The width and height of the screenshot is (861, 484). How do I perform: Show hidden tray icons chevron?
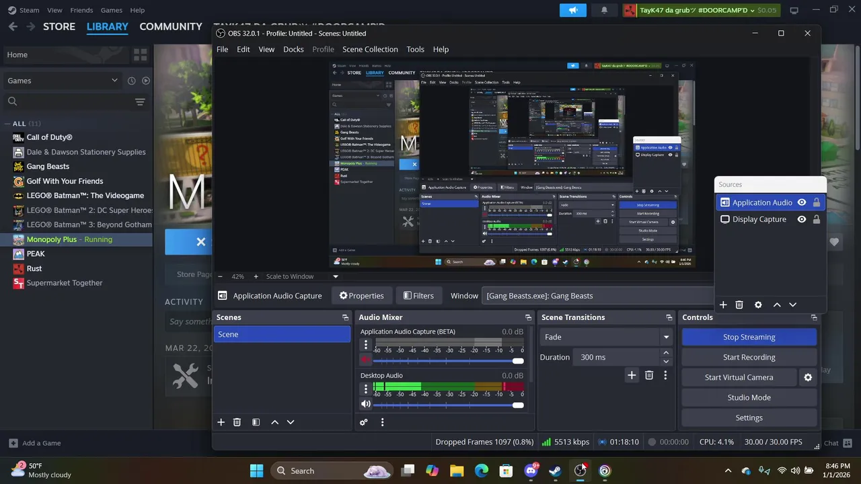[728, 471]
